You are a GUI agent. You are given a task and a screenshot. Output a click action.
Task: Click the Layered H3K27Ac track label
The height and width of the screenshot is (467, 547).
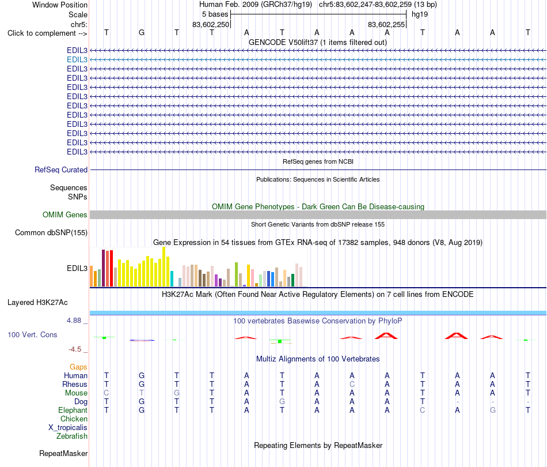coord(37,303)
